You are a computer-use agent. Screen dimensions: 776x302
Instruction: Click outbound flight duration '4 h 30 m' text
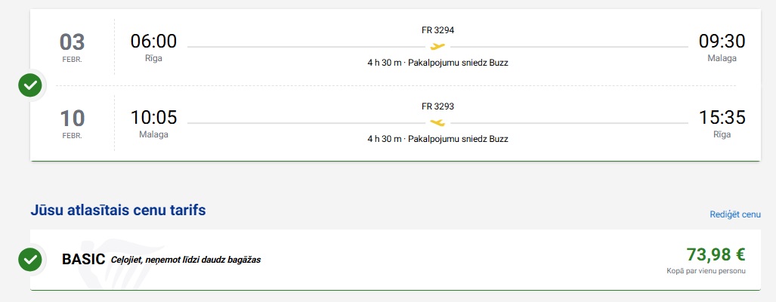coord(384,63)
